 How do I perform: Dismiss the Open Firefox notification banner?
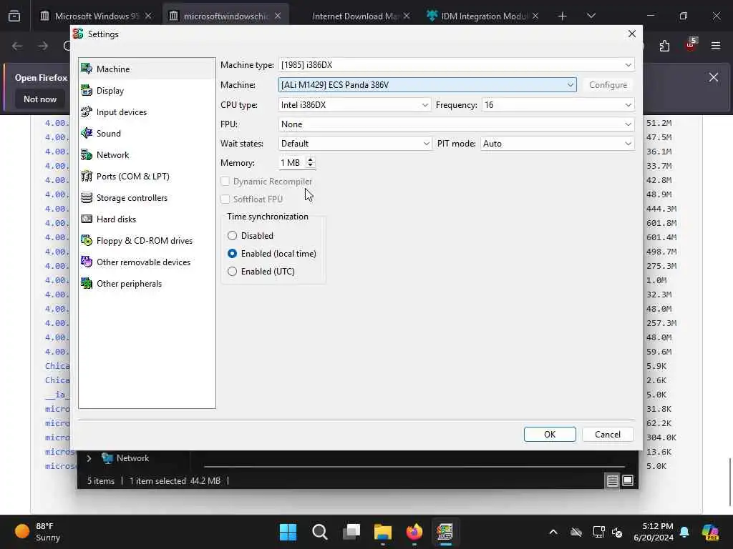714,77
